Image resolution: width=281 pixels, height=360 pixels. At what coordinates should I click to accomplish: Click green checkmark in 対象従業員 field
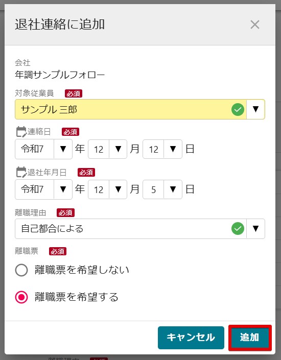[x=238, y=109]
